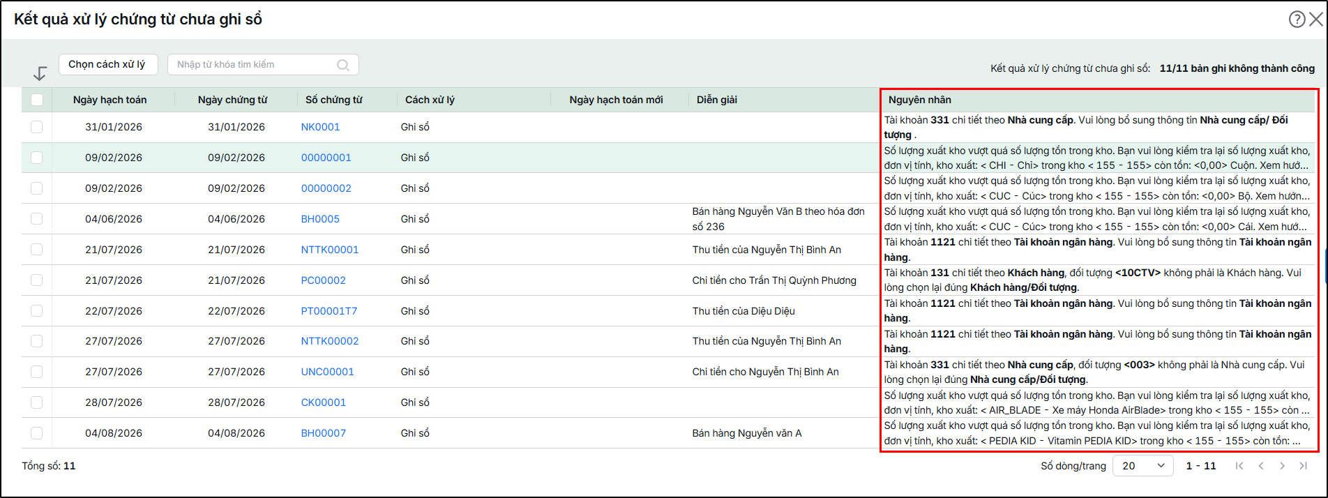Click description 'Bán hàng Nguyễn Văn B theo hóa đơn số 236'

click(x=778, y=219)
